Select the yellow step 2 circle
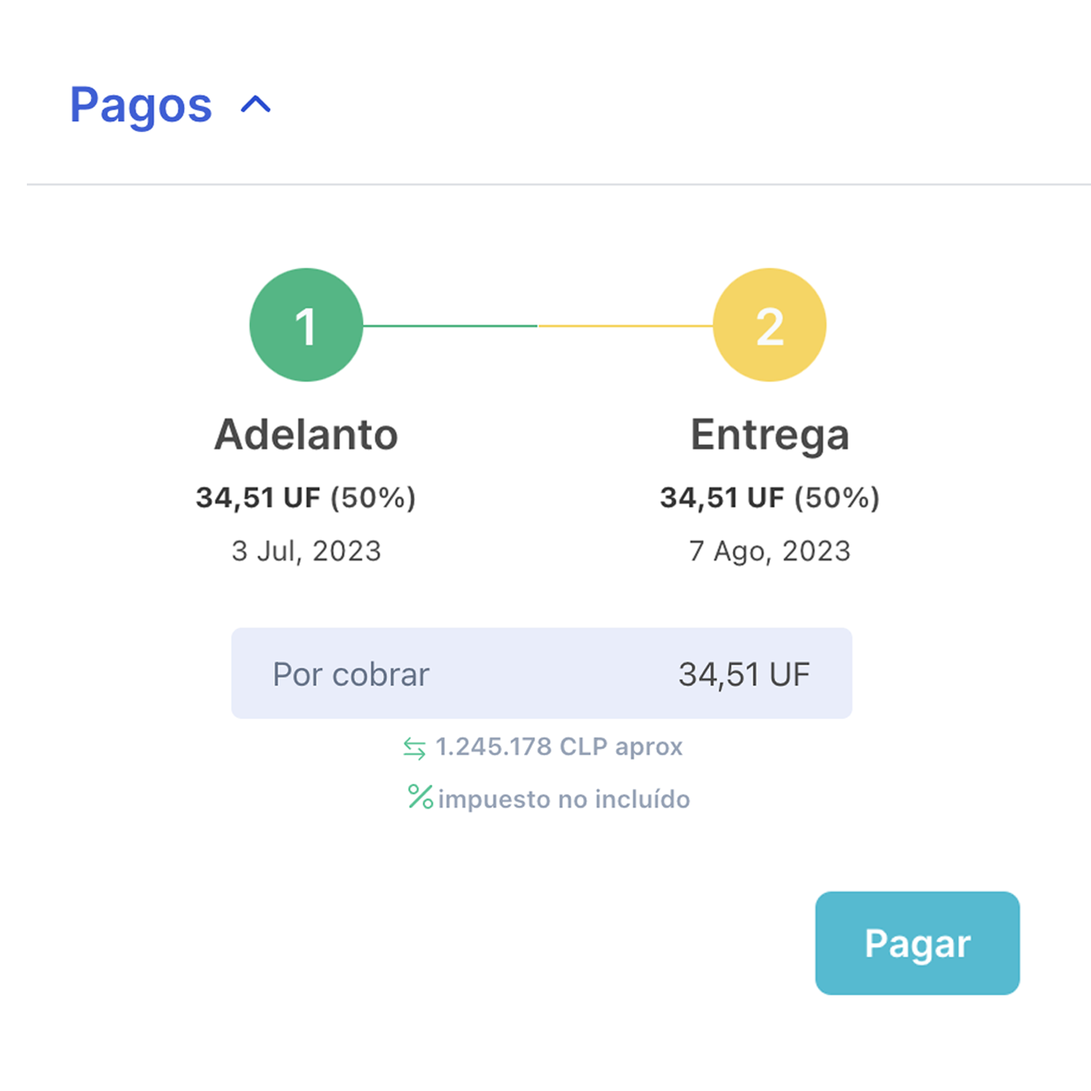Screen dimensions: 1091x1091 769,325
